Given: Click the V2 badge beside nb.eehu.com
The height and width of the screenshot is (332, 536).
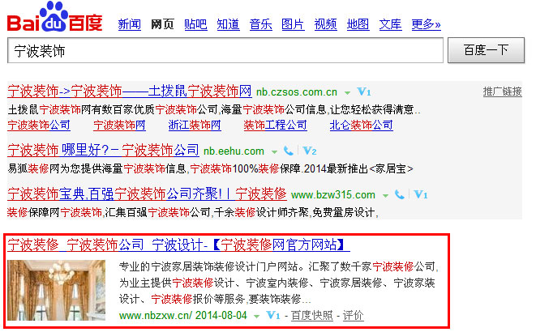Looking at the screenshot, I should 310,151.
